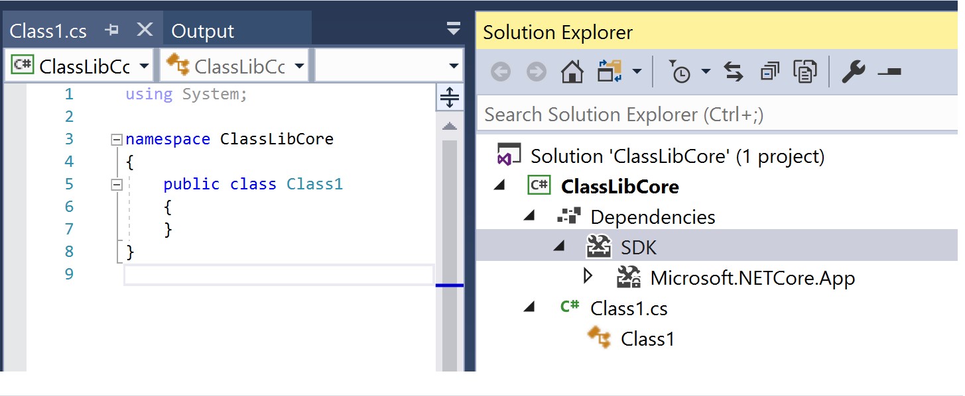Open the dropdown arrow beside the sync icon

tap(636, 72)
